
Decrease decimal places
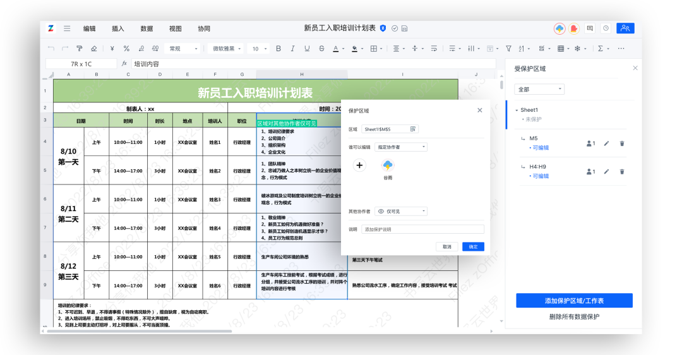(x=141, y=48)
